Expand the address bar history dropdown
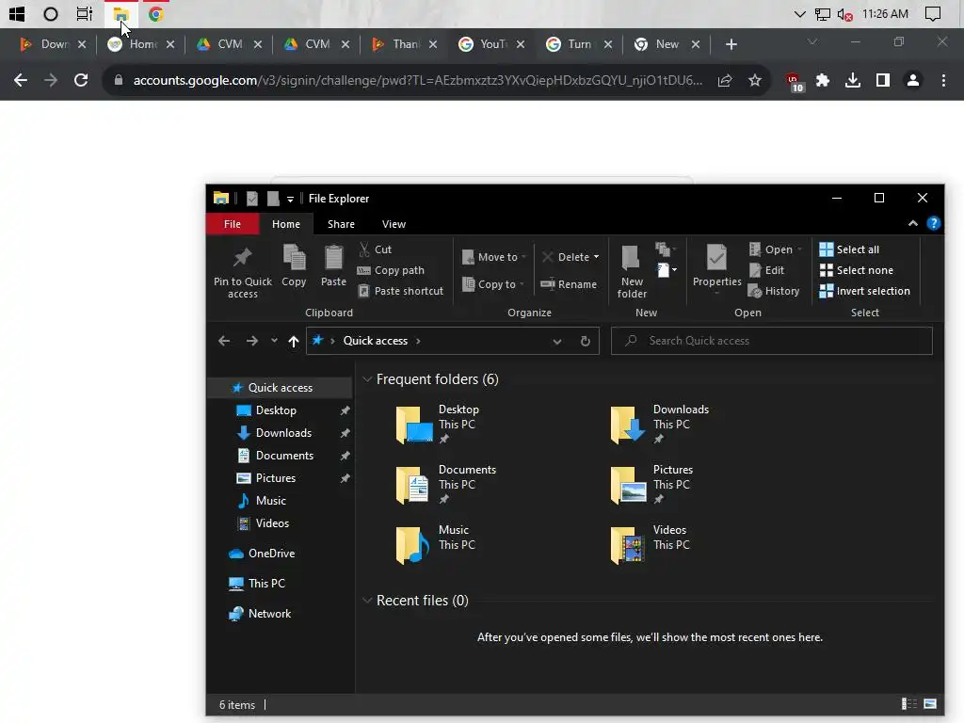 point(557,341)
